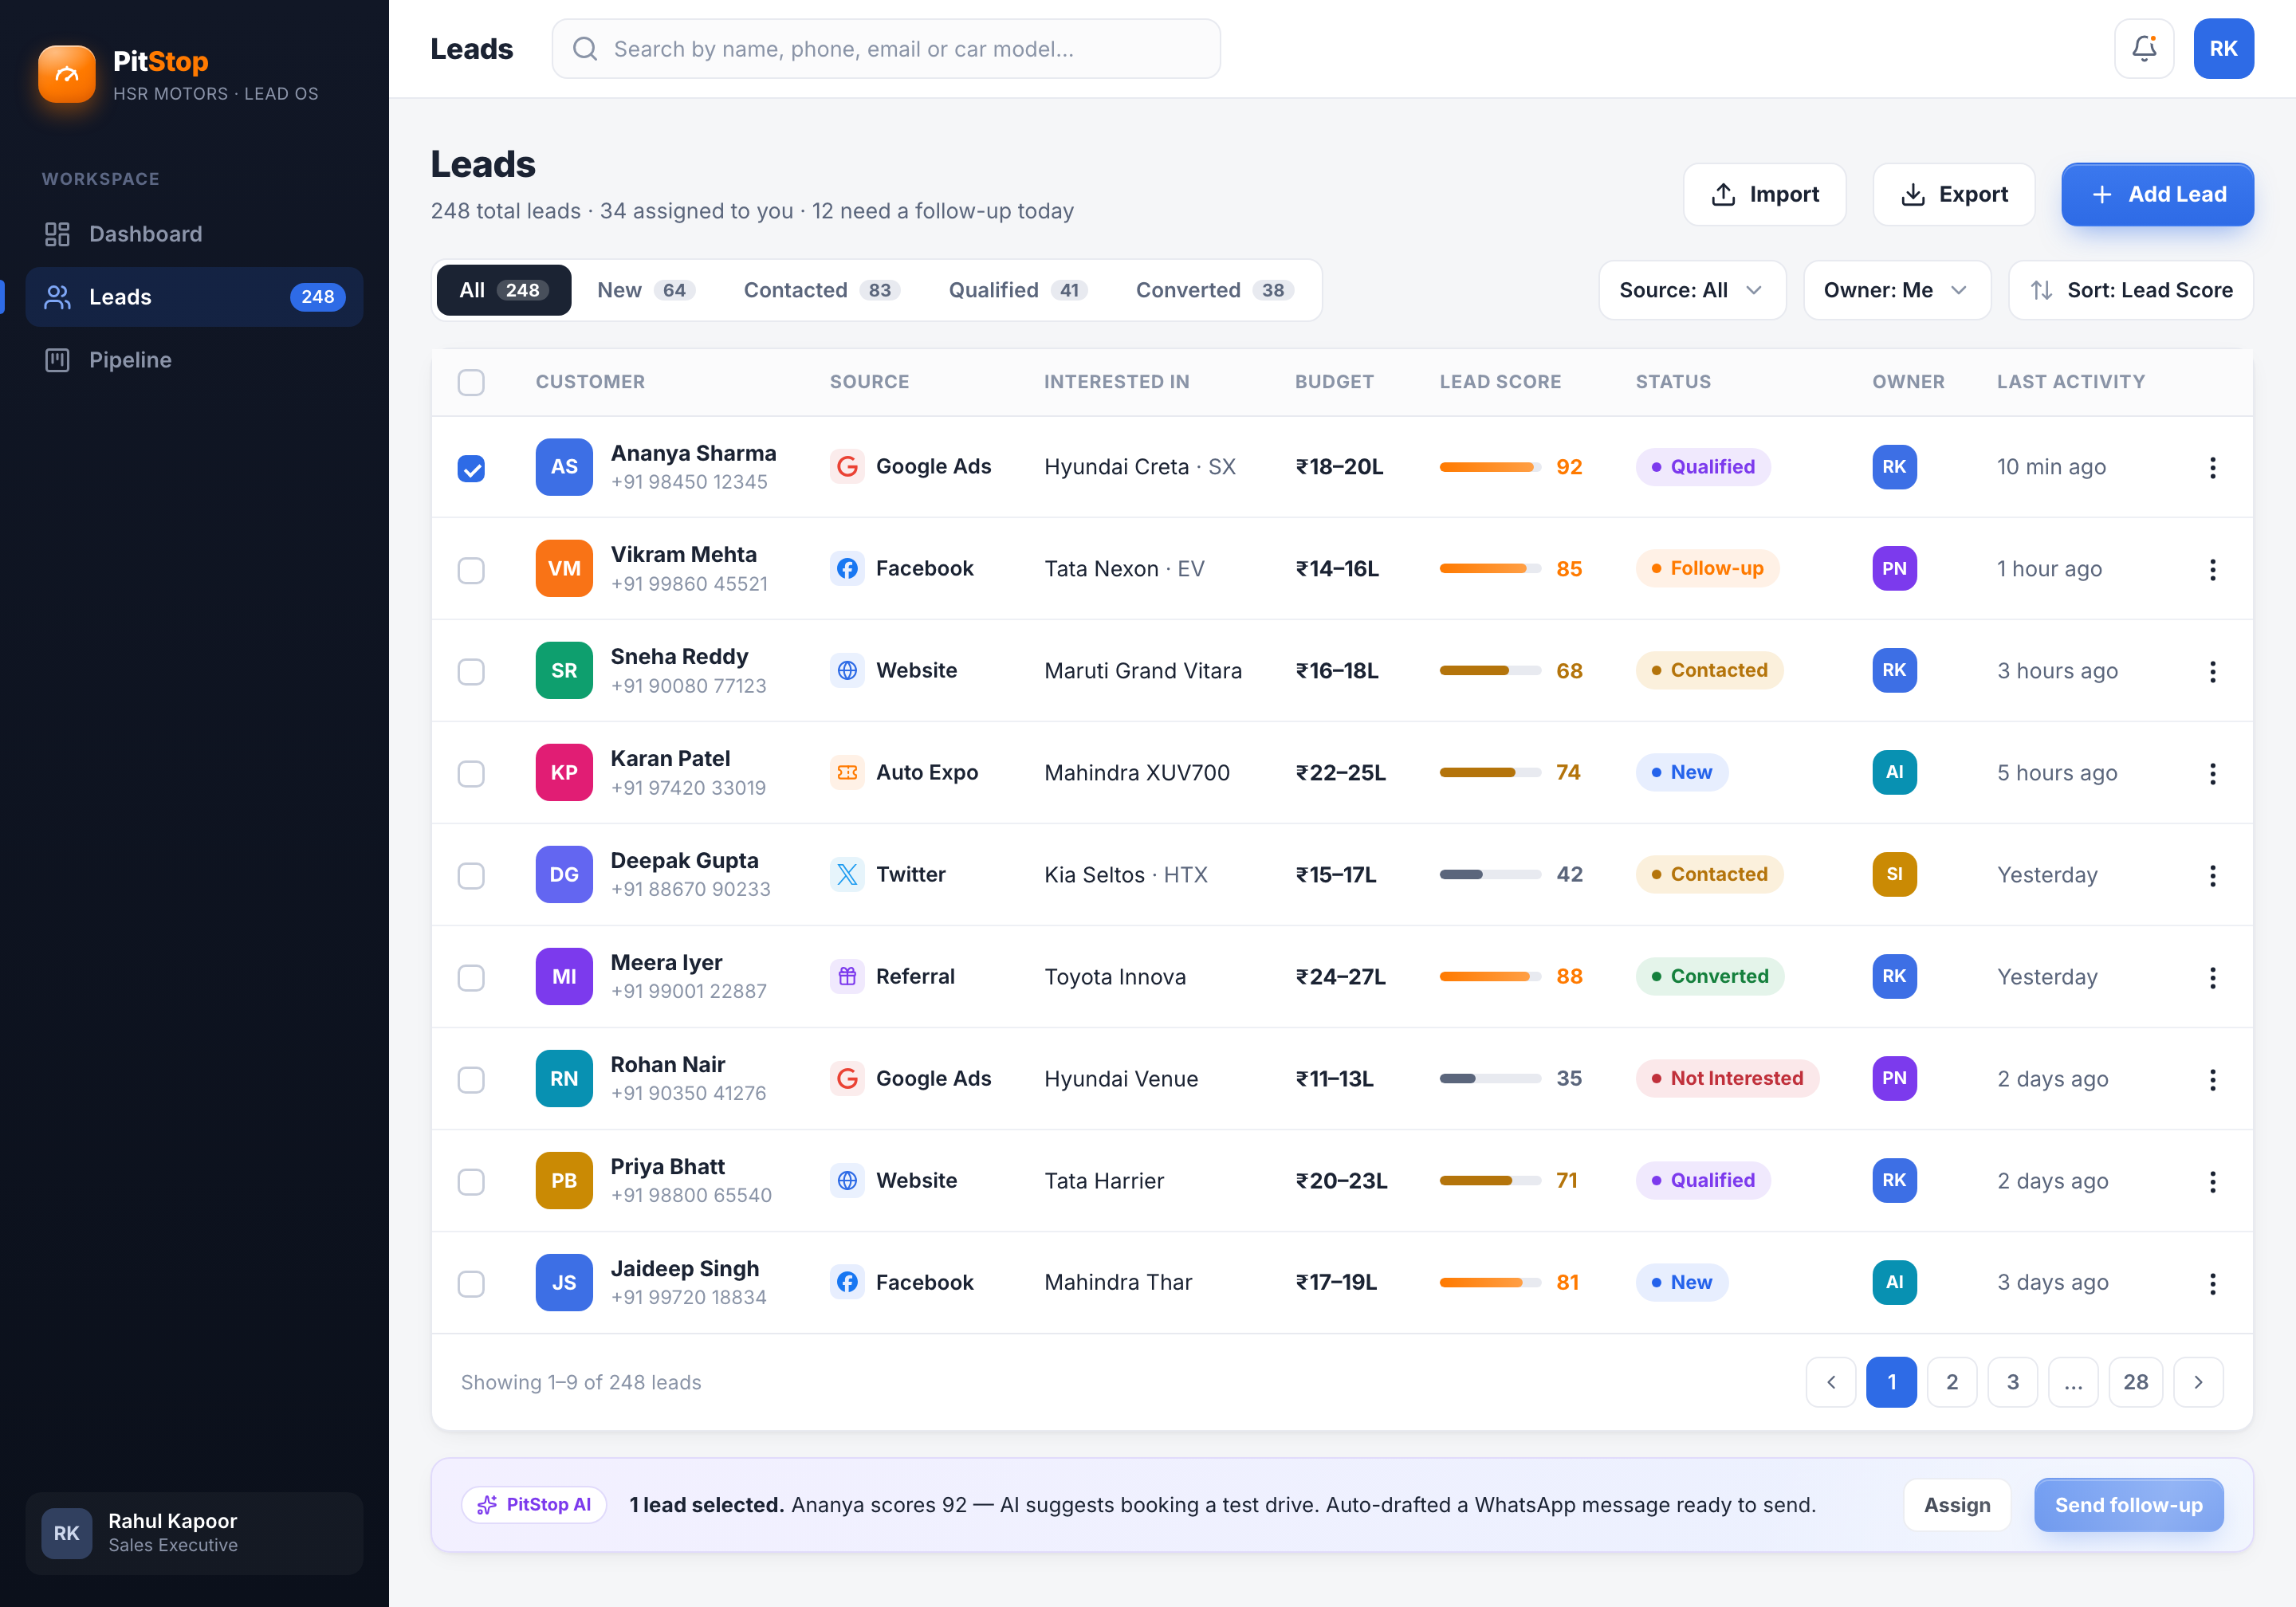Open the RK profile avatar in header
This screenshot has height=1607, width=2296.
(2223, 48)
